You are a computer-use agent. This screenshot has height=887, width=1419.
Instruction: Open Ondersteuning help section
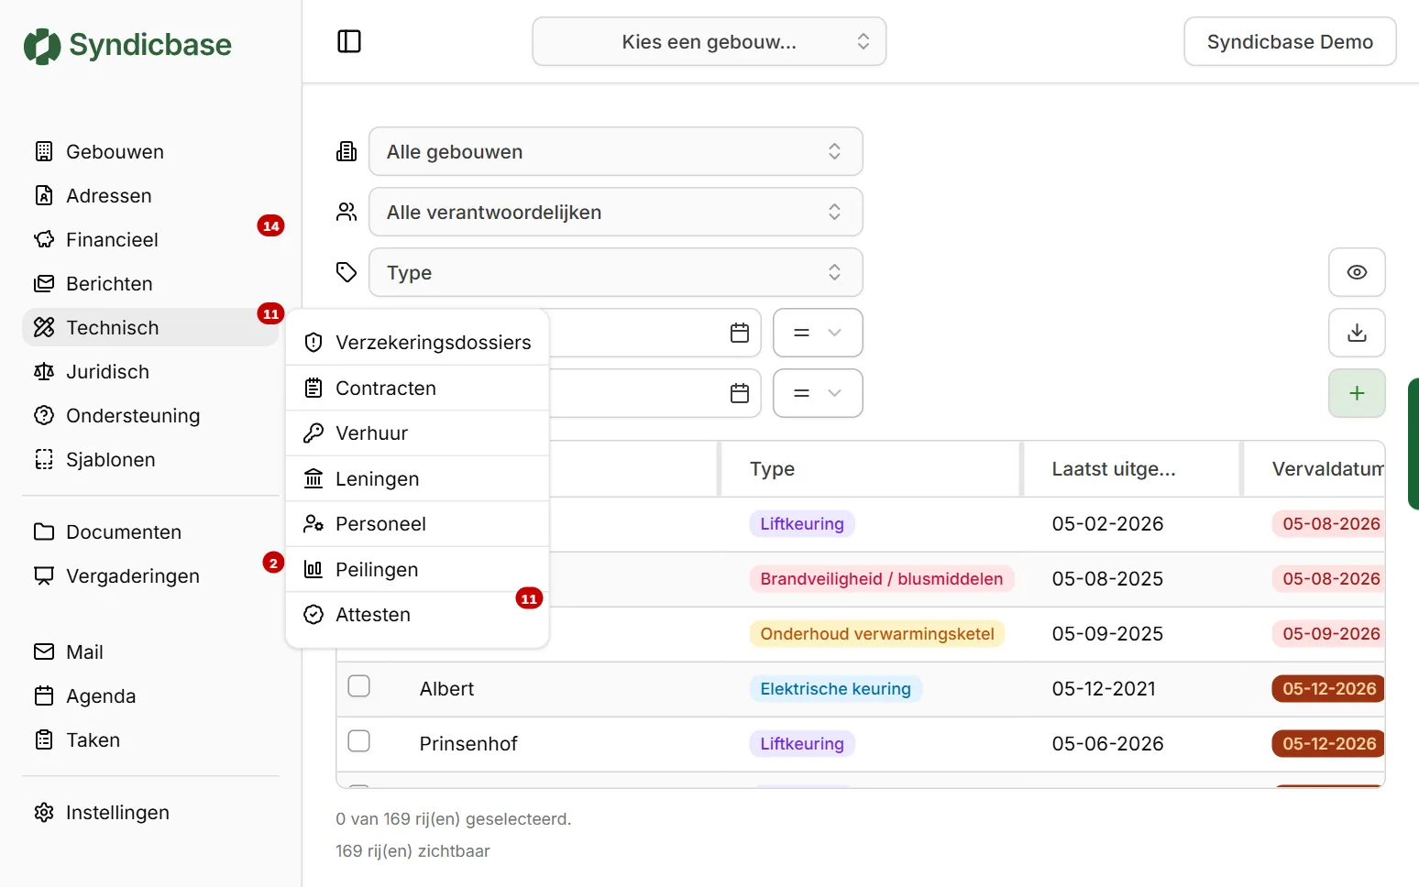pyautogui.click(x=150, y=415)
